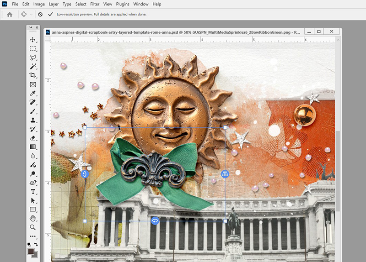The height and width of the screenshot is (262, 366).
Task: Click the ruler origin corner box
Action: 48,39
